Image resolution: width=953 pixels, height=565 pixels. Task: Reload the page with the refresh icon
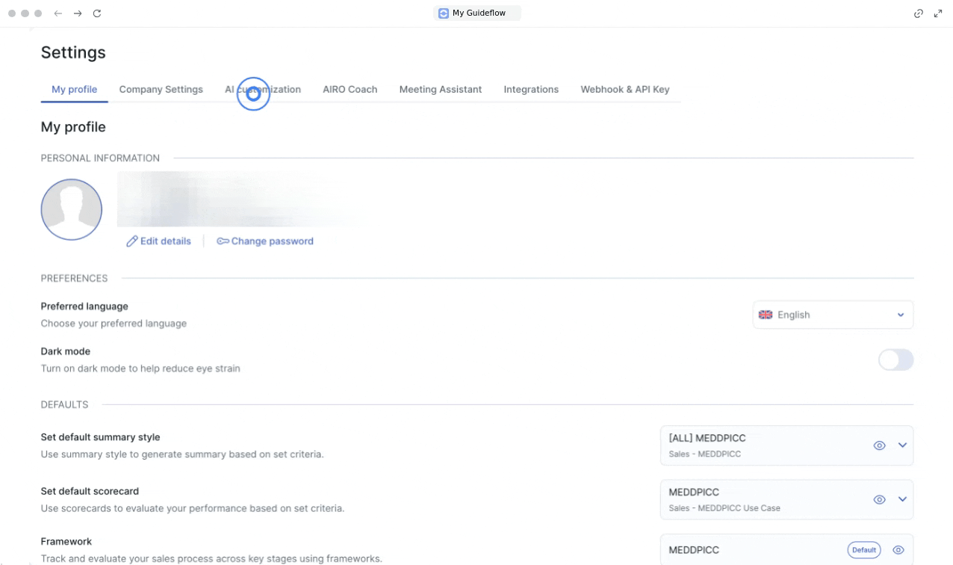(x=97, y=13)
